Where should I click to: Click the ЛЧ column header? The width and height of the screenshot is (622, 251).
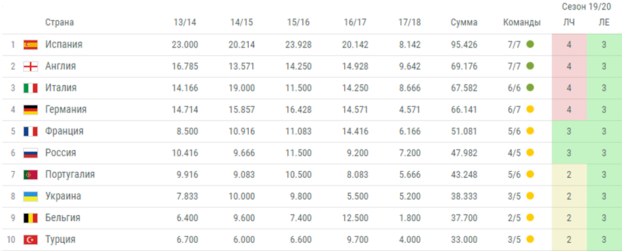tap(569, 22)
